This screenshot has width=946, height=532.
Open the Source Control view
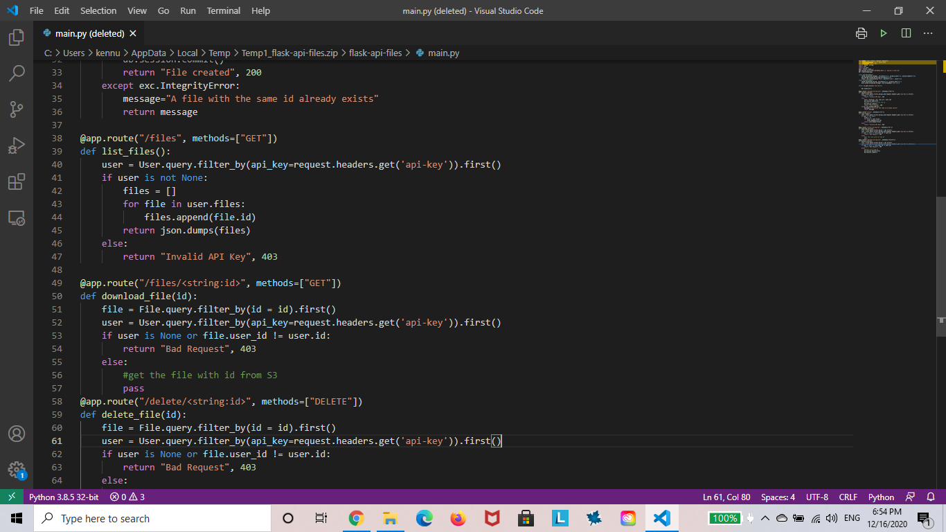coord(15,109)
